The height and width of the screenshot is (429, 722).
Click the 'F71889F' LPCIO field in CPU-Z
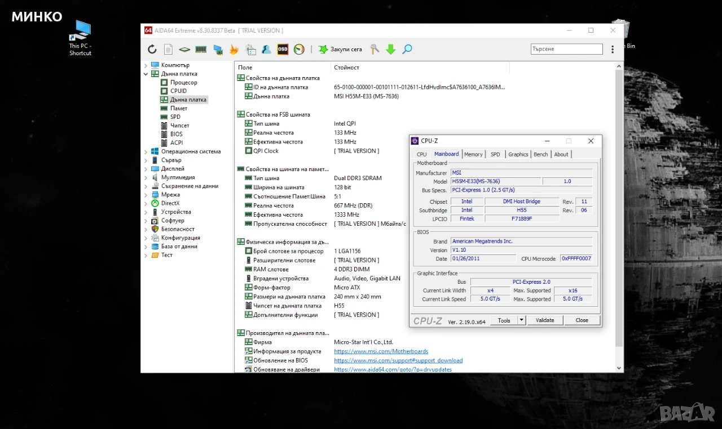coord(522,218)
